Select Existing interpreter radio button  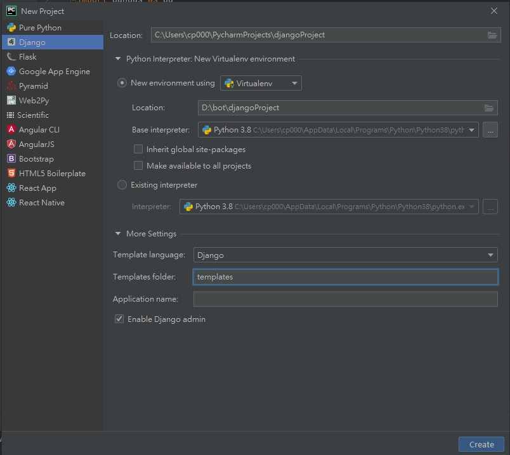(122, 185)
